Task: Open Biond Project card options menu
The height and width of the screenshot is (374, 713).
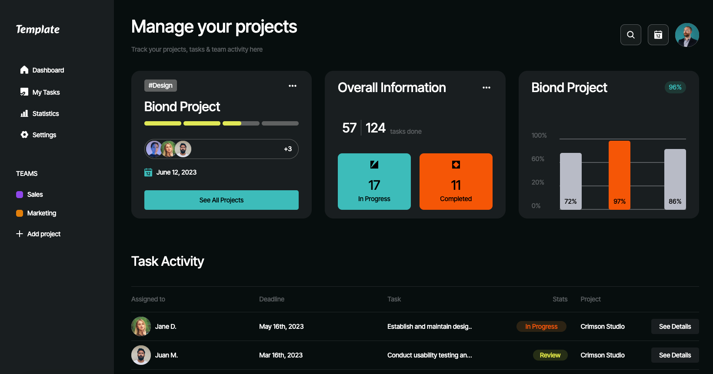Action: click(x=293, y=86)
